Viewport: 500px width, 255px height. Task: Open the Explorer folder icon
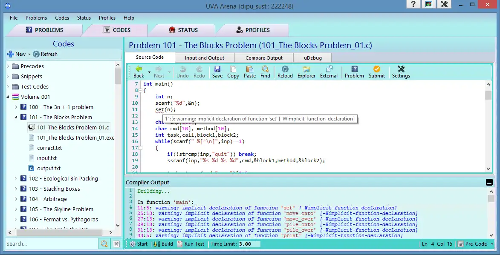[306, 69]
